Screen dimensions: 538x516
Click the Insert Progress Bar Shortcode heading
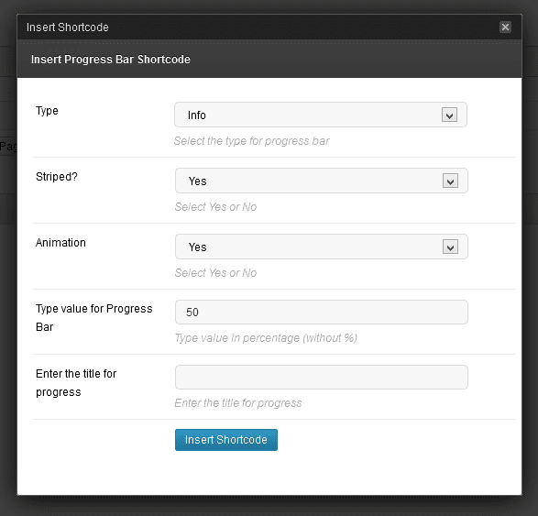pyautogui.click(x=111, y=60)
